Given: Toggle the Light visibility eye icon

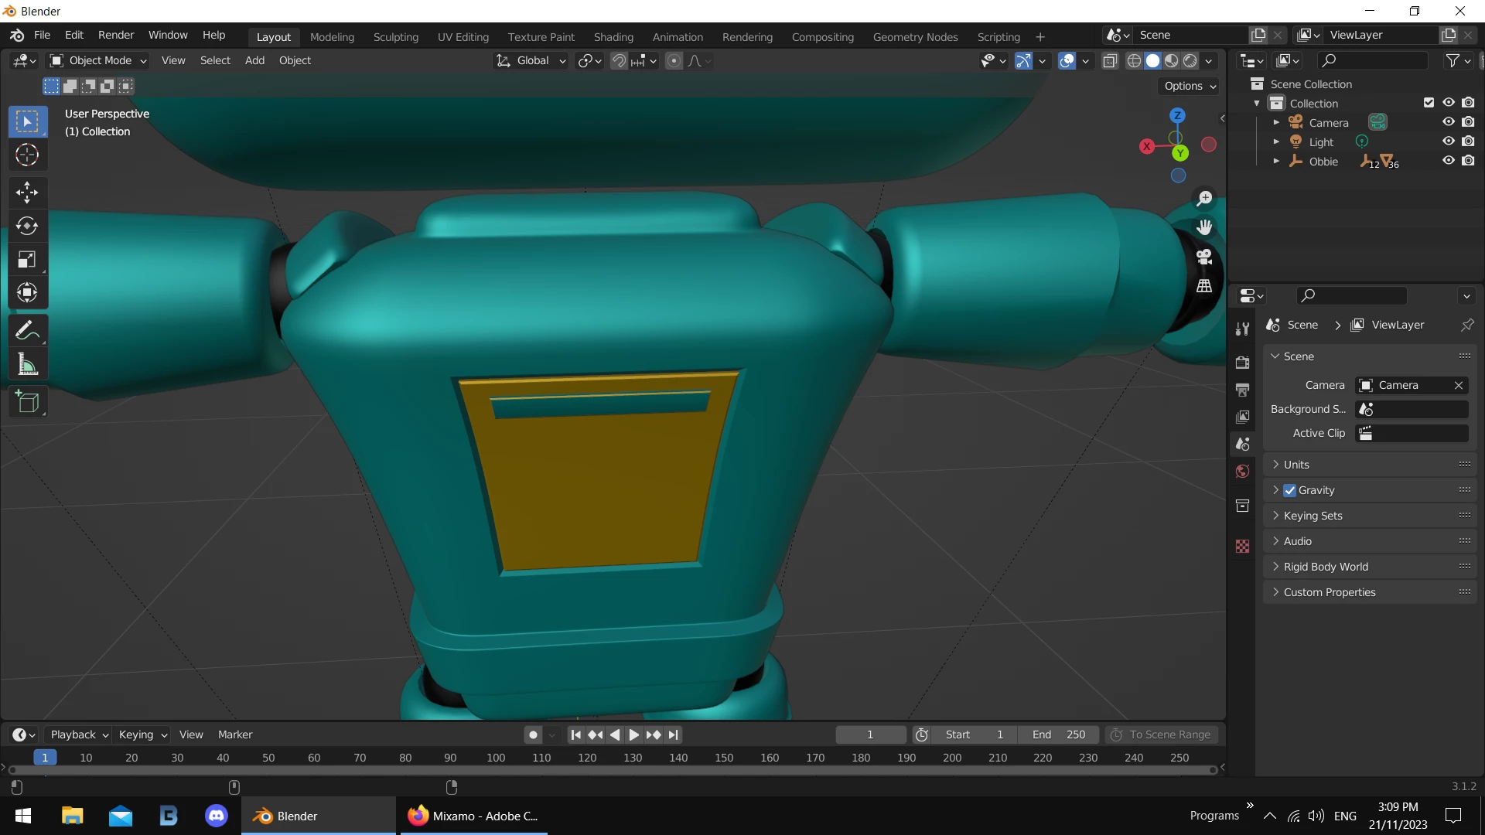Looking at the screenshot, I should [1449, 141].
